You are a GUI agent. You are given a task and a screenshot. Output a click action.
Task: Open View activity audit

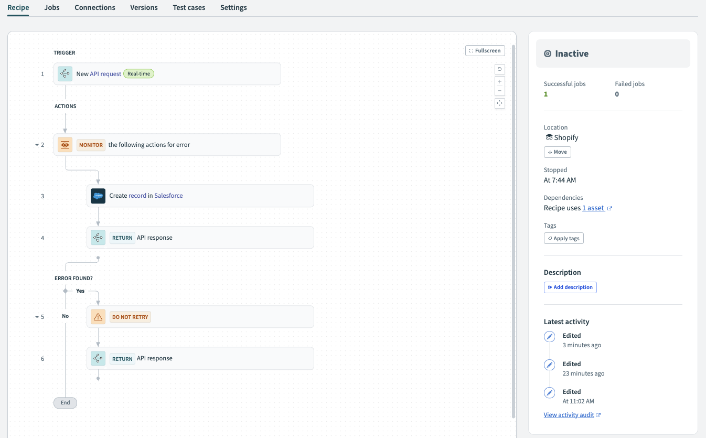coord(569,414)
